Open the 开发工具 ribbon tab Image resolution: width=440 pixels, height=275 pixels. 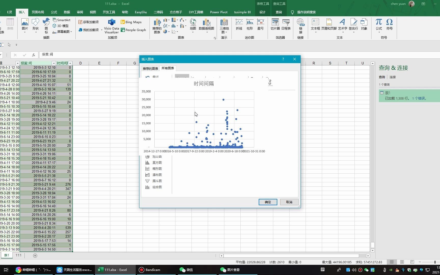pyautogui.click(x=109, y=12)
